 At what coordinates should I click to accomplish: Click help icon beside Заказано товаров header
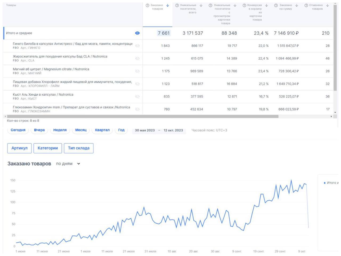(147, 5)
